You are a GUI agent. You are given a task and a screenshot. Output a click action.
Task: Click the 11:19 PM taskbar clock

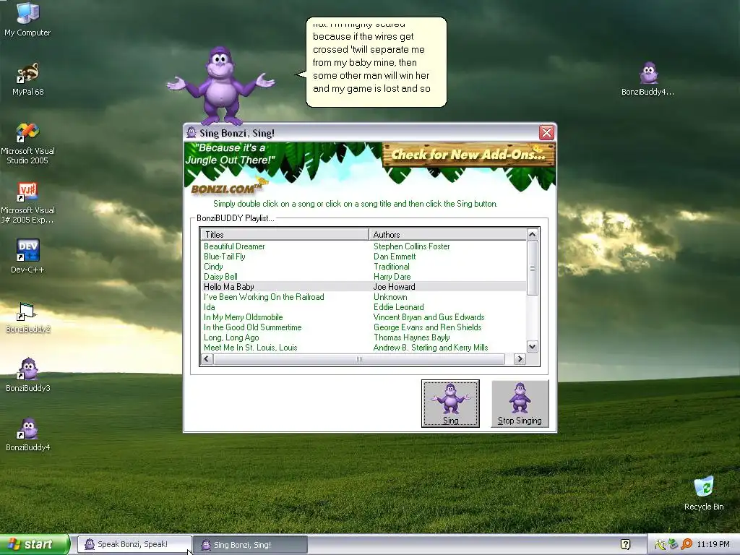click(x=713, y=545)
